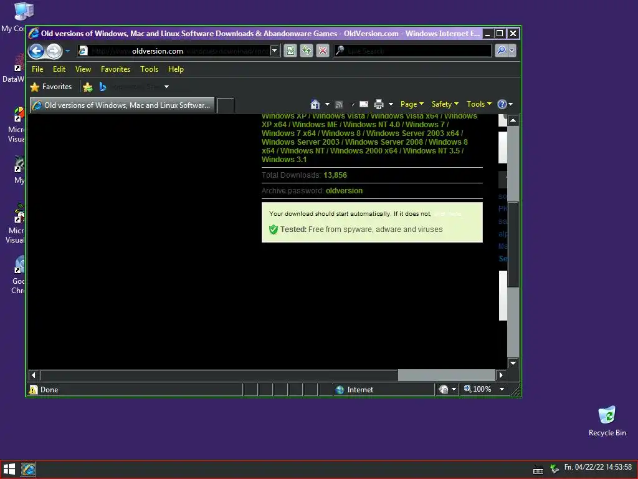
Task: Stop loading with the red X icon
Action: 323,51
